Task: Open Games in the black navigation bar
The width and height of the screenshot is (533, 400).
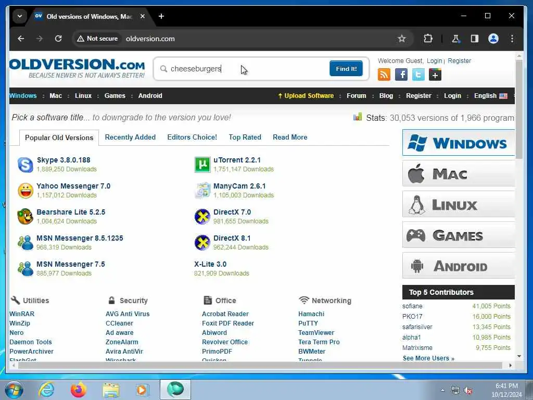Action: (x=115, y=96)
